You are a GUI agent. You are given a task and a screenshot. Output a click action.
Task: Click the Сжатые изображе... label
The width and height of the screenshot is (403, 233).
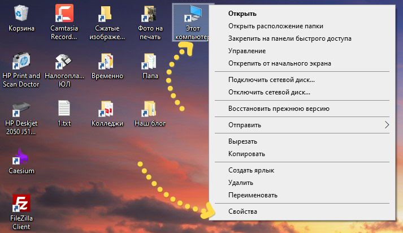(x=107, y=32)
